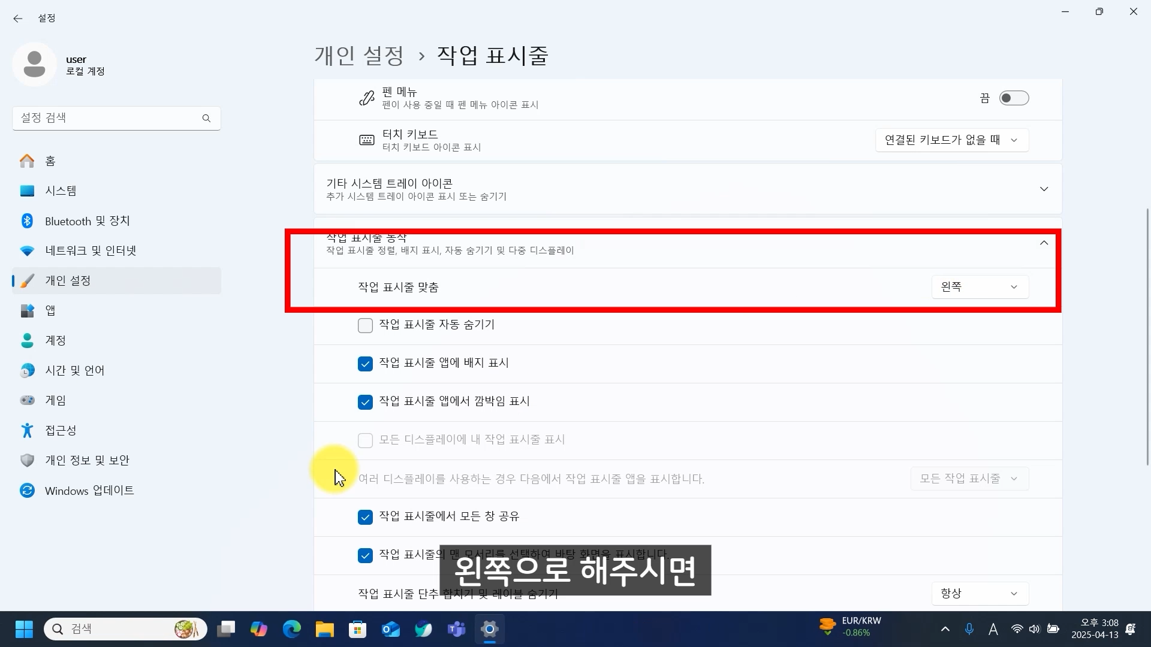The height and width of the screenshot is (647, 1151).
Task: Select 네트워크 및 인터넷 in sidebar
Action: [x=90, y=251]
